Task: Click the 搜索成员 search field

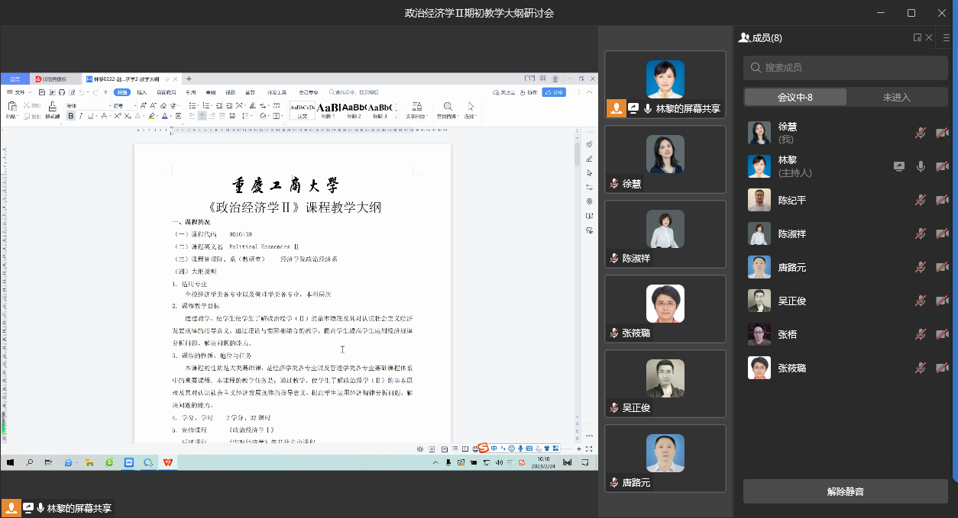Action: coord(846,68)
